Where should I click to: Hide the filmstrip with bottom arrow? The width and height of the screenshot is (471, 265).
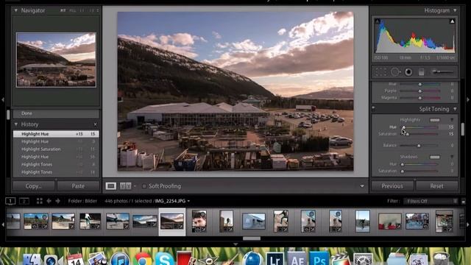click(x=235, y=244)
